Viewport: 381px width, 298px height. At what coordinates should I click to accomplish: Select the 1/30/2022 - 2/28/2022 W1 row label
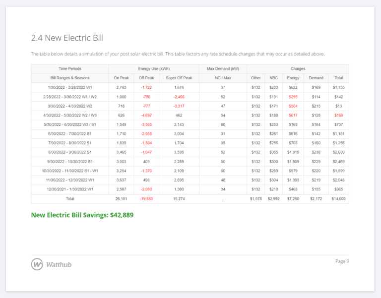click(x=70, y=87)
